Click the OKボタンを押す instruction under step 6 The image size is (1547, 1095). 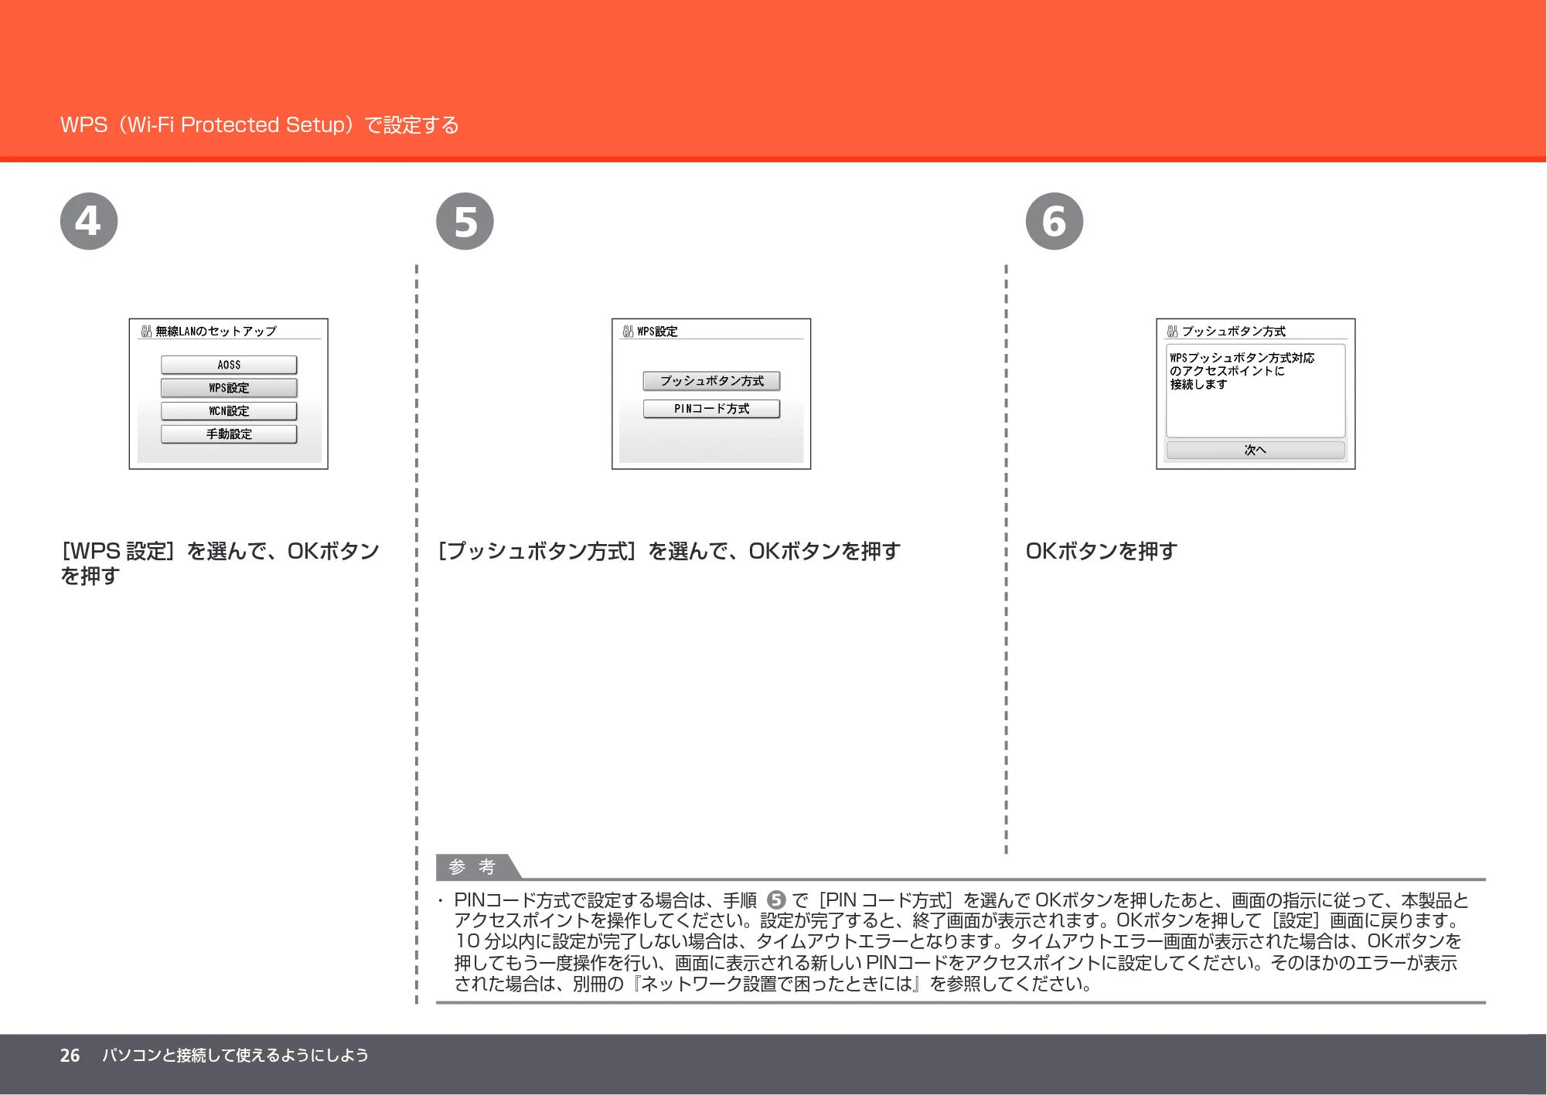(1102, 551)
